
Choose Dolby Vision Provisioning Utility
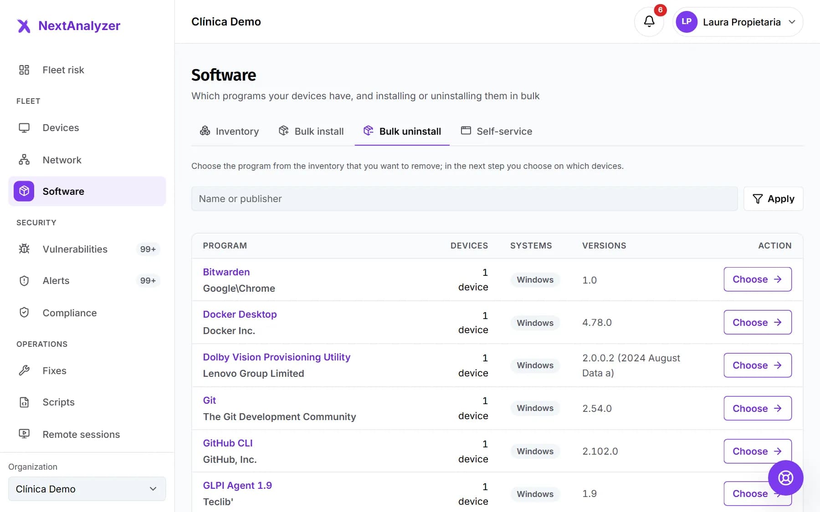tap(757, 365)
